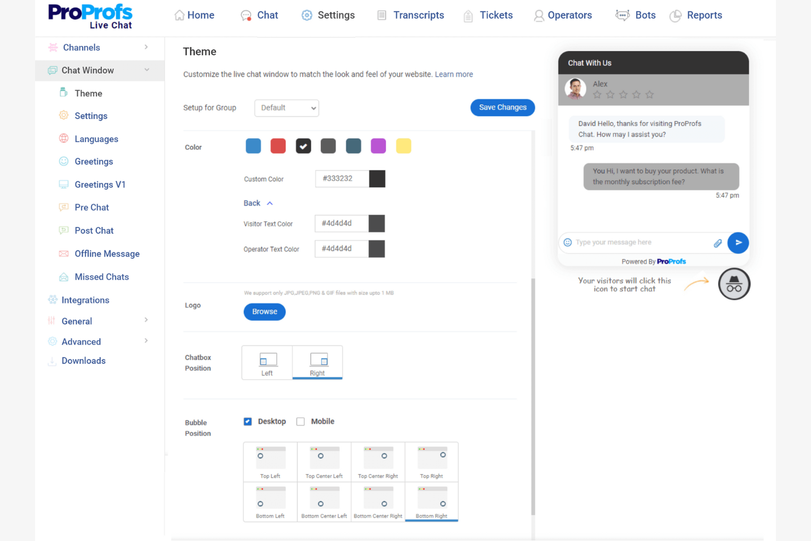
Task: Expand the General sidebar section
Action: click(146, 320)
